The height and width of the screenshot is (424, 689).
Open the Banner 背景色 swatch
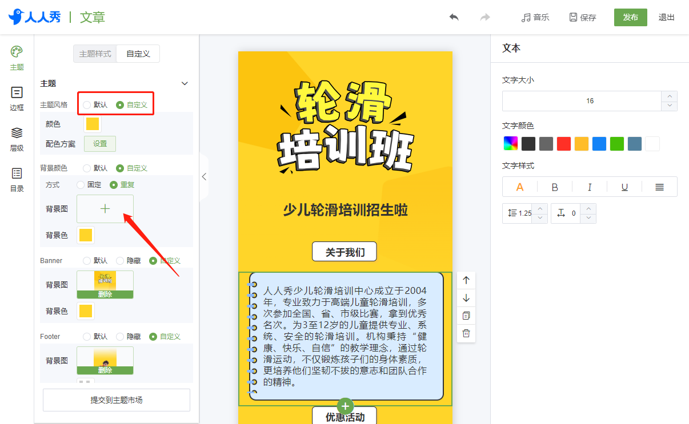[x=86, y=311]
